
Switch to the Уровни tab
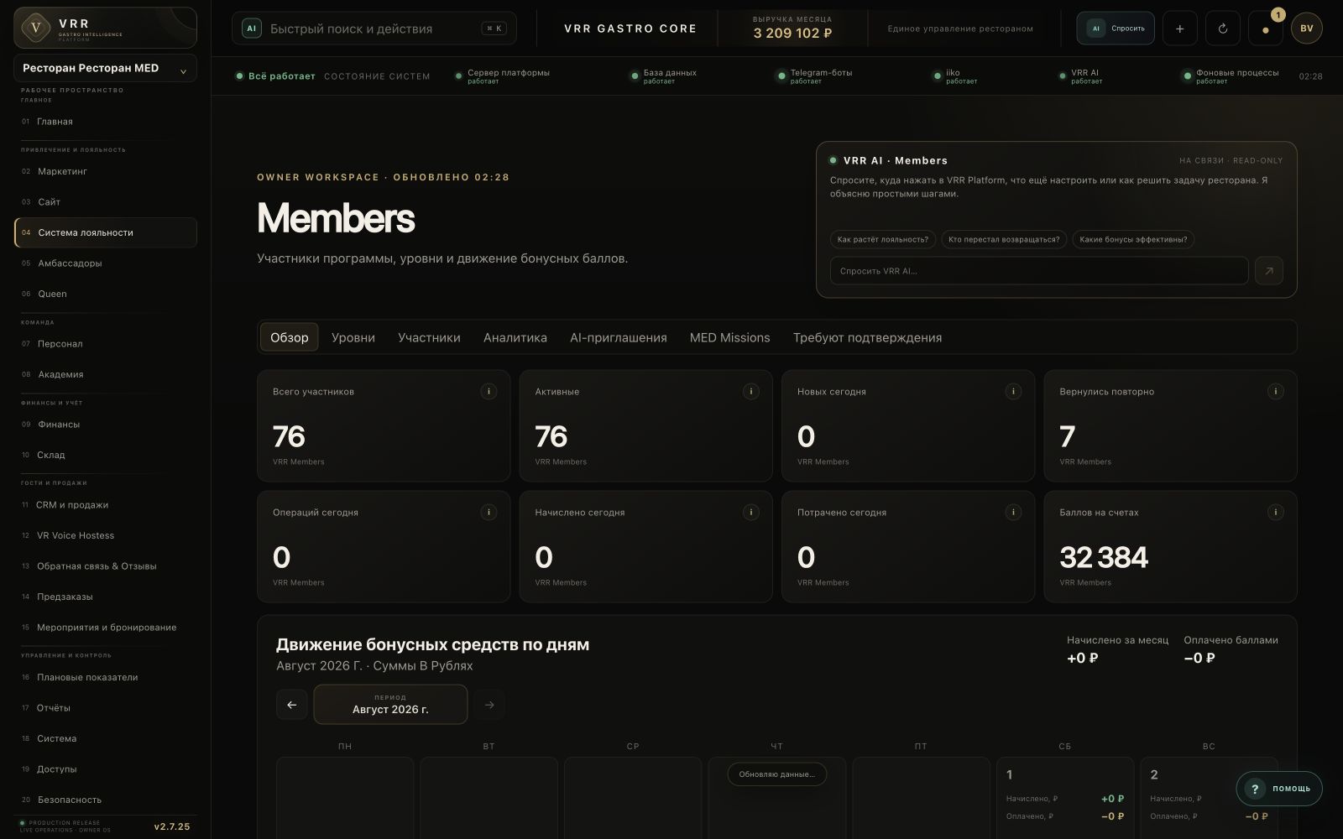(x=353, y=337)
